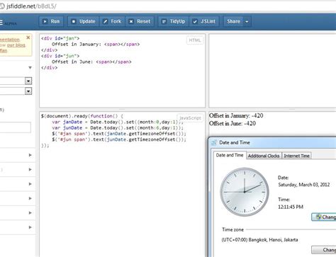Expand the first collapsed sidebar section arrow

tap(30, 155)
